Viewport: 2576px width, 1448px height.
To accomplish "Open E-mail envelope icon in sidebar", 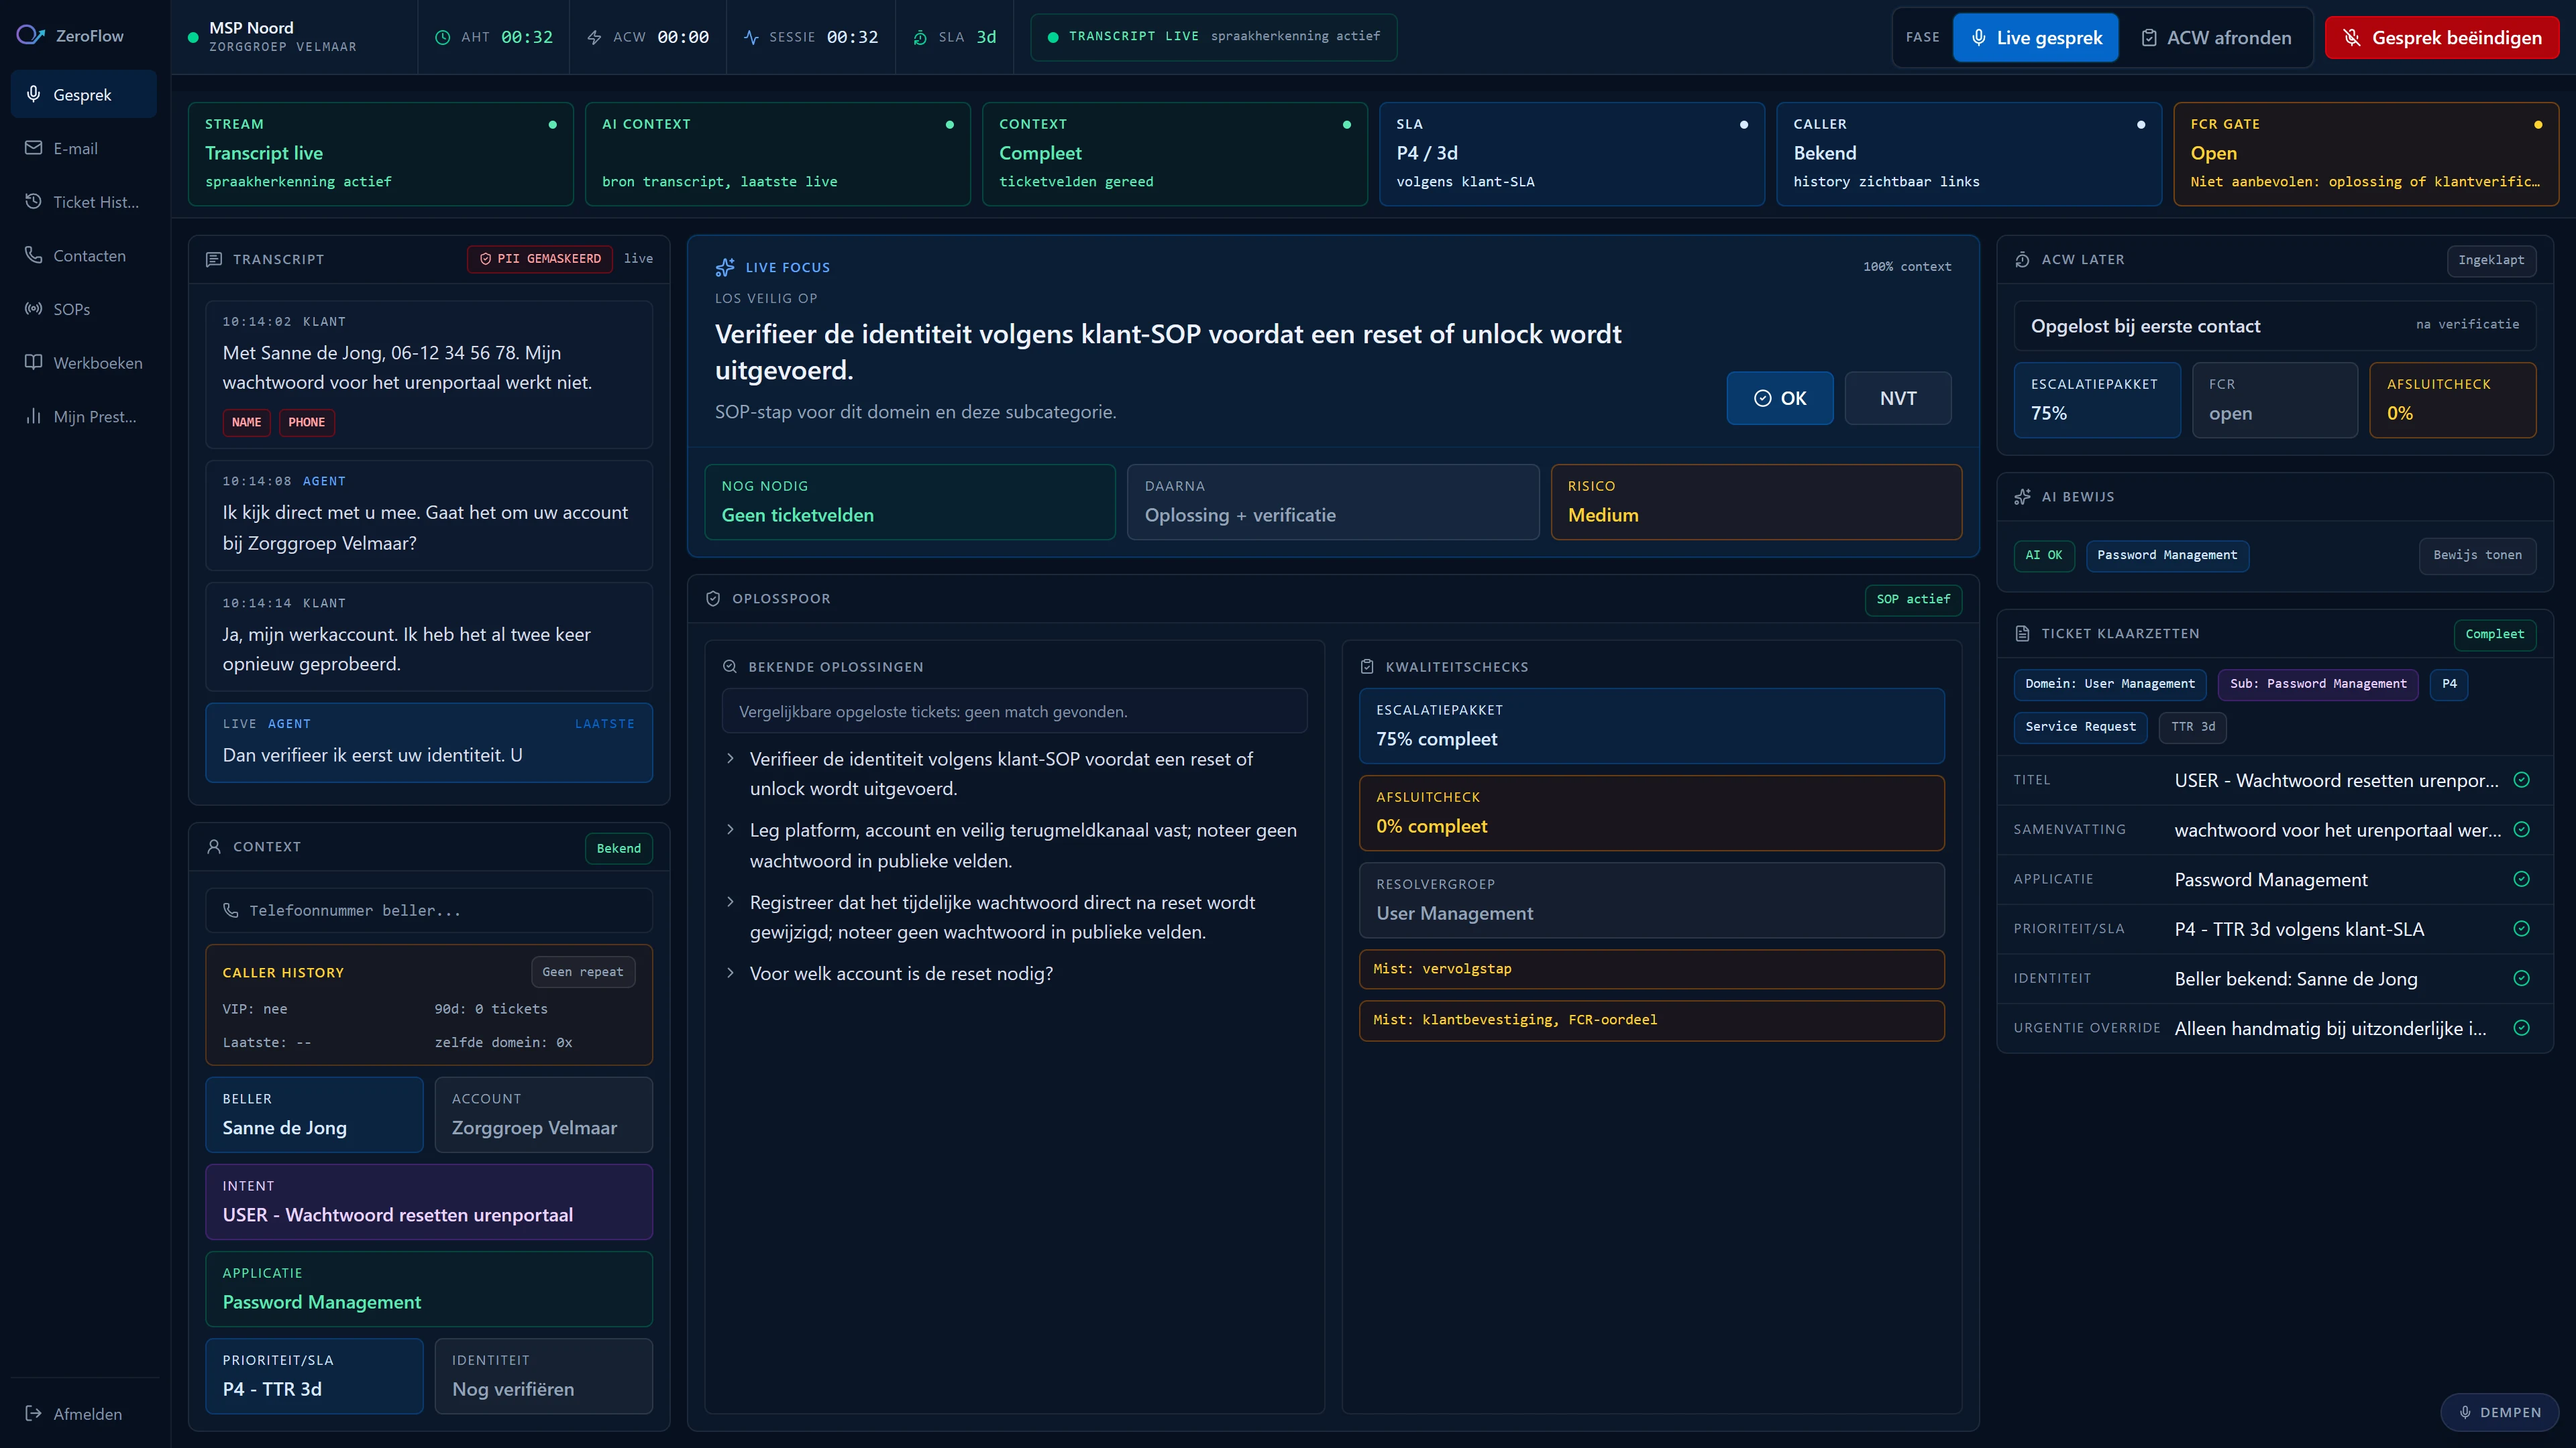I will click(x=34, y=148).
